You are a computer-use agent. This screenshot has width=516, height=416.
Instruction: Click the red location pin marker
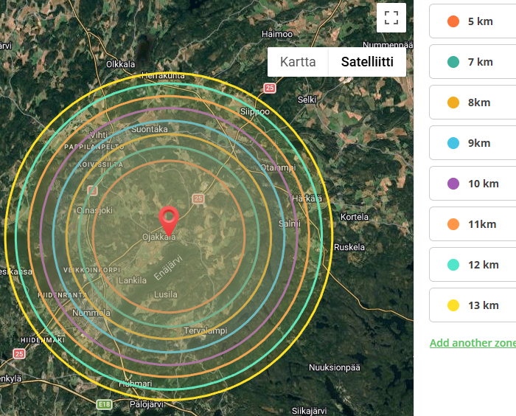pos(169,220)
